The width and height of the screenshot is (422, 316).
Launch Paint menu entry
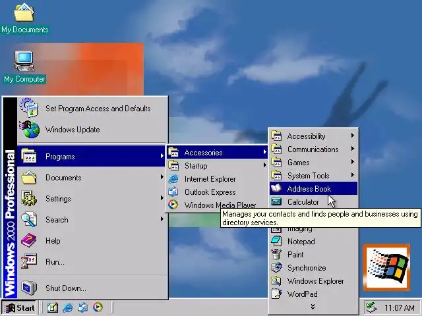[x=313, y=255]
